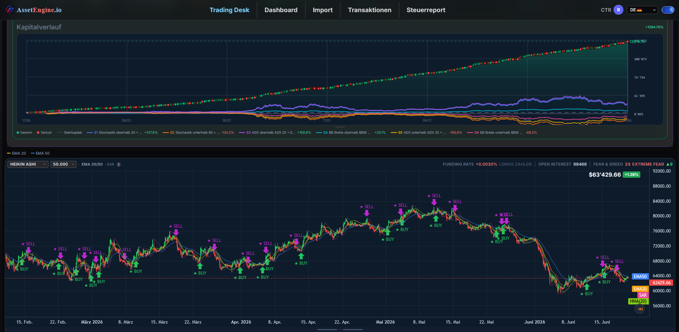Click the red 63429.66 current price badge
679x332 pixels.
[662, 283]
